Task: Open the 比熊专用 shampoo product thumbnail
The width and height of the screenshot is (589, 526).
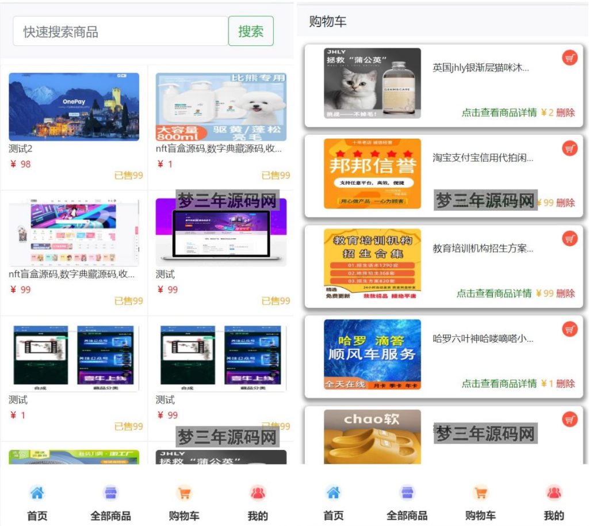Action: coord(221,106)
